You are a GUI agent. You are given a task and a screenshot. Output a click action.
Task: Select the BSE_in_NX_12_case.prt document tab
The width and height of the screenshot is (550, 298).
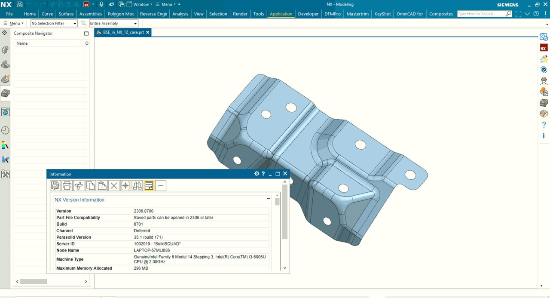tap(123, 32)
